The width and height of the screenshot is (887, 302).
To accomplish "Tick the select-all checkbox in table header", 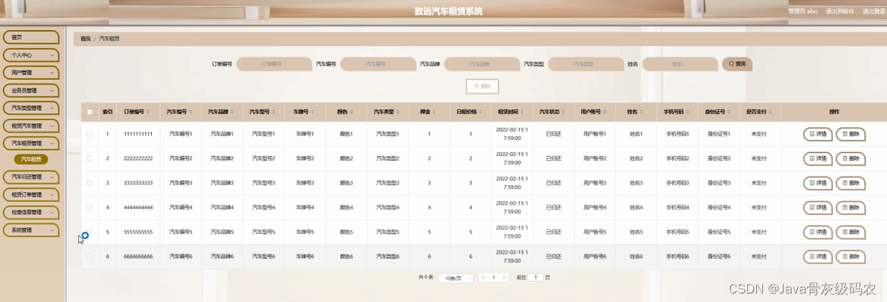I will [x=90, y=112].
